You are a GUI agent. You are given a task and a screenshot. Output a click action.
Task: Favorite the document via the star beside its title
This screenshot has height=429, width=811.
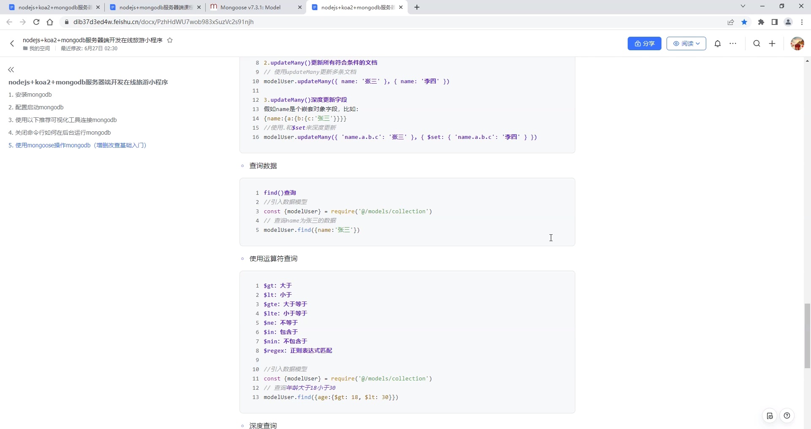coord(170,40)
